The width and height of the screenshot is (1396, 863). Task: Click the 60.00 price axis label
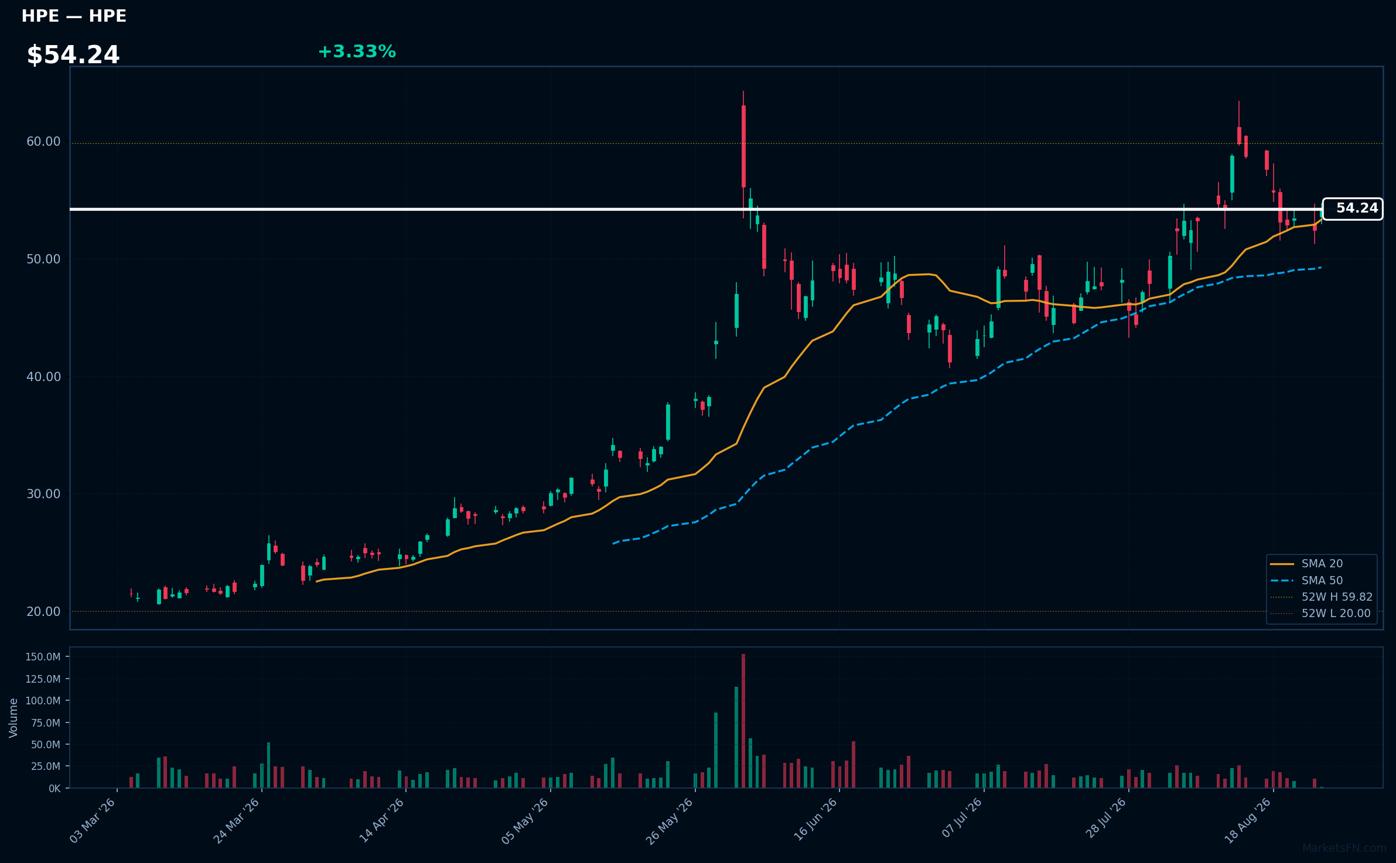click(43, 142)
